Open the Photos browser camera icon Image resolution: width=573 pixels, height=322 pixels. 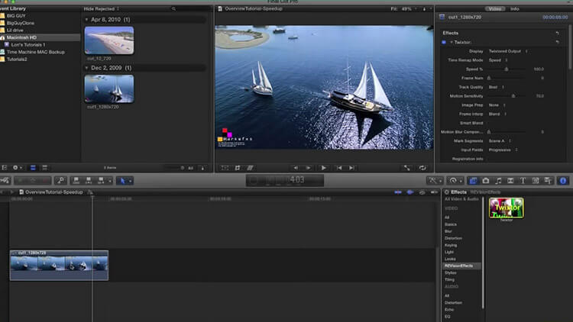(x=486, y=180)
